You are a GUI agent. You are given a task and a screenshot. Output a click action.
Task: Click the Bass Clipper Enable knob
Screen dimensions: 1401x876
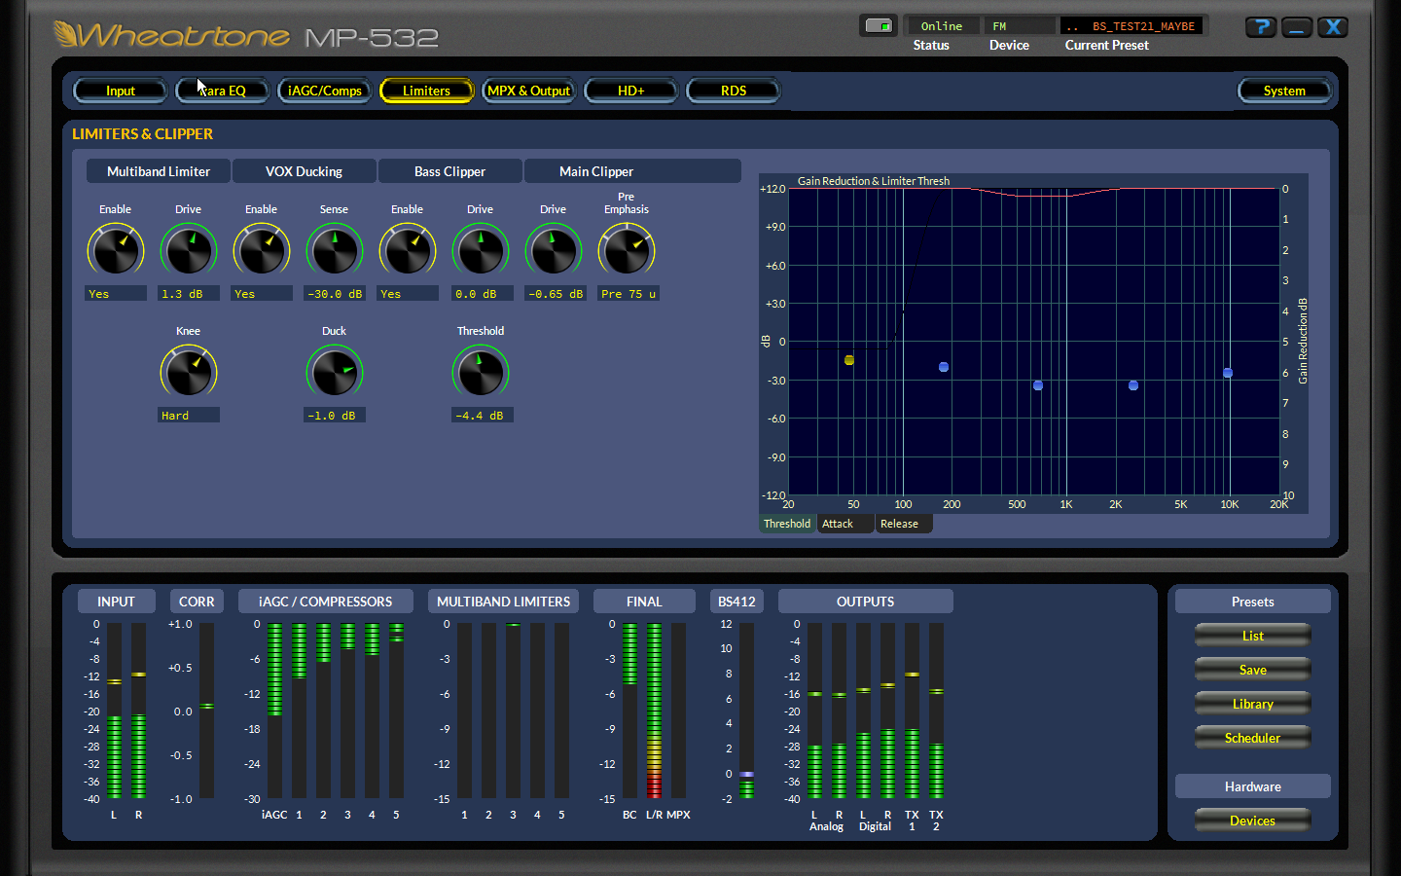[408, 250]
